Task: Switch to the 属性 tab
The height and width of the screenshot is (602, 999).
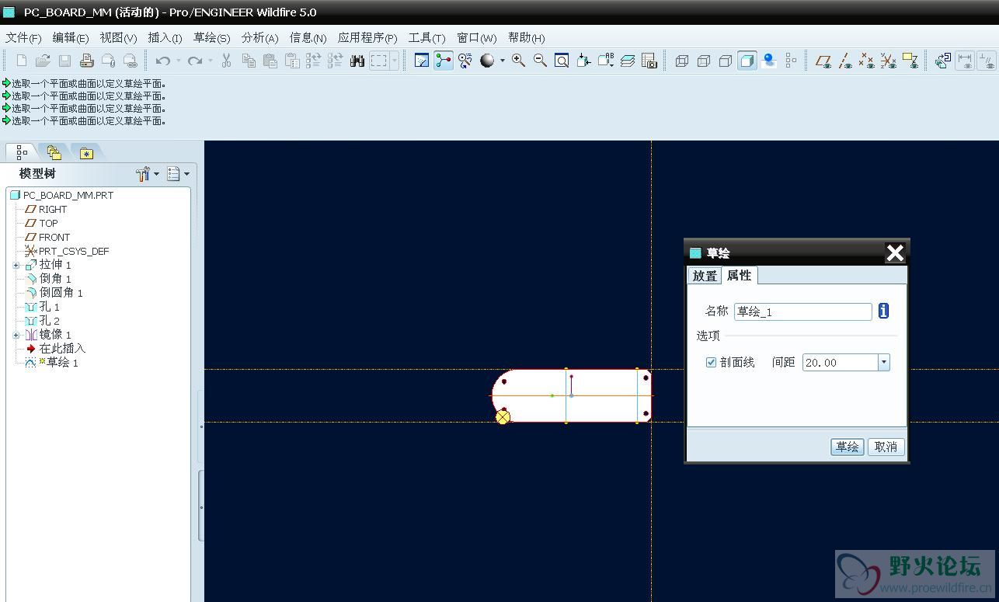Action: point(740,276)
